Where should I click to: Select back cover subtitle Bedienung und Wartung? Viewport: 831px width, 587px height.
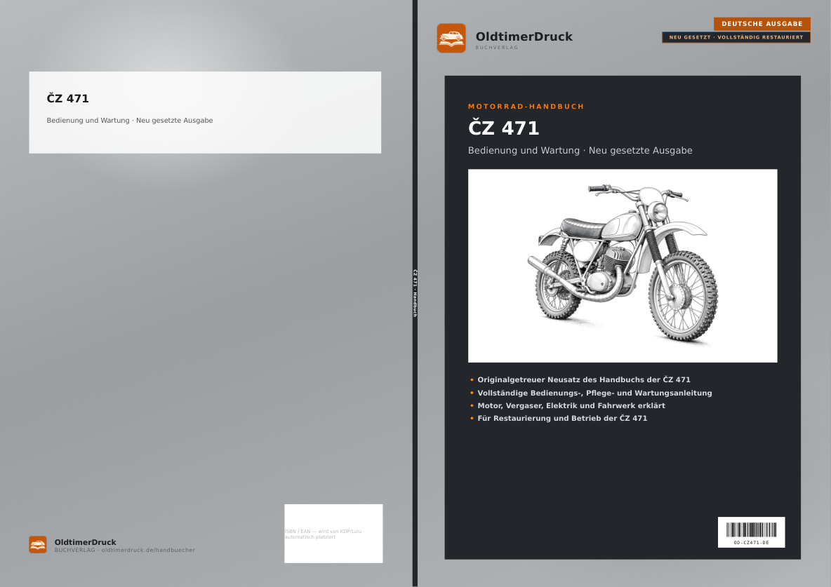pos(130,120)
